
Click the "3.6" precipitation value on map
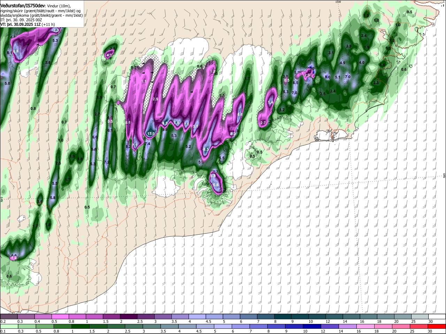click(x=40, y=202)
